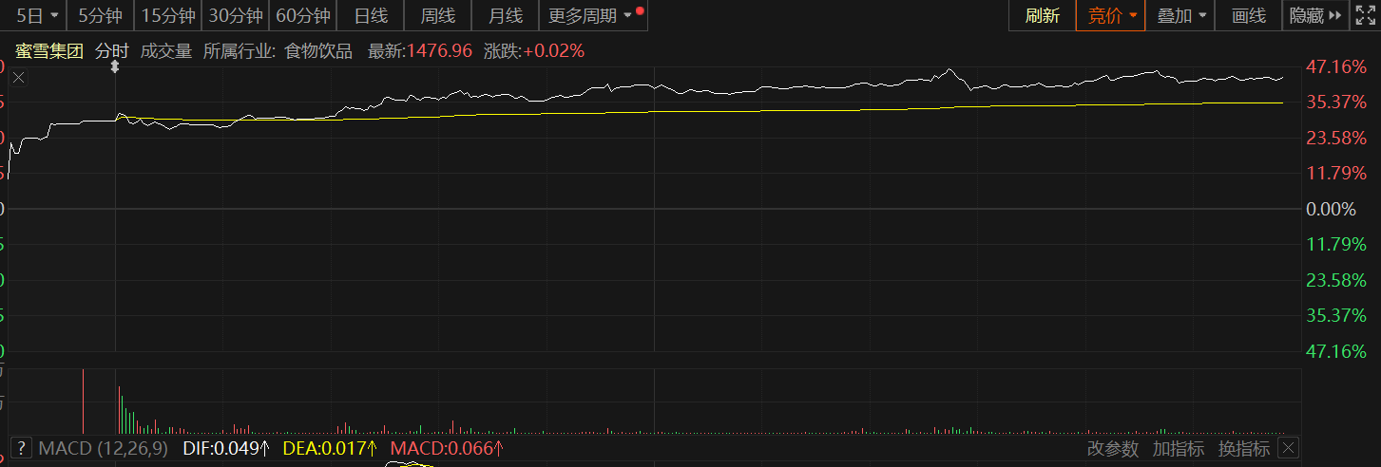The image size is (1381, 467).
Task: Click the fullscreen expand icon
Action: click(1365, 15)
